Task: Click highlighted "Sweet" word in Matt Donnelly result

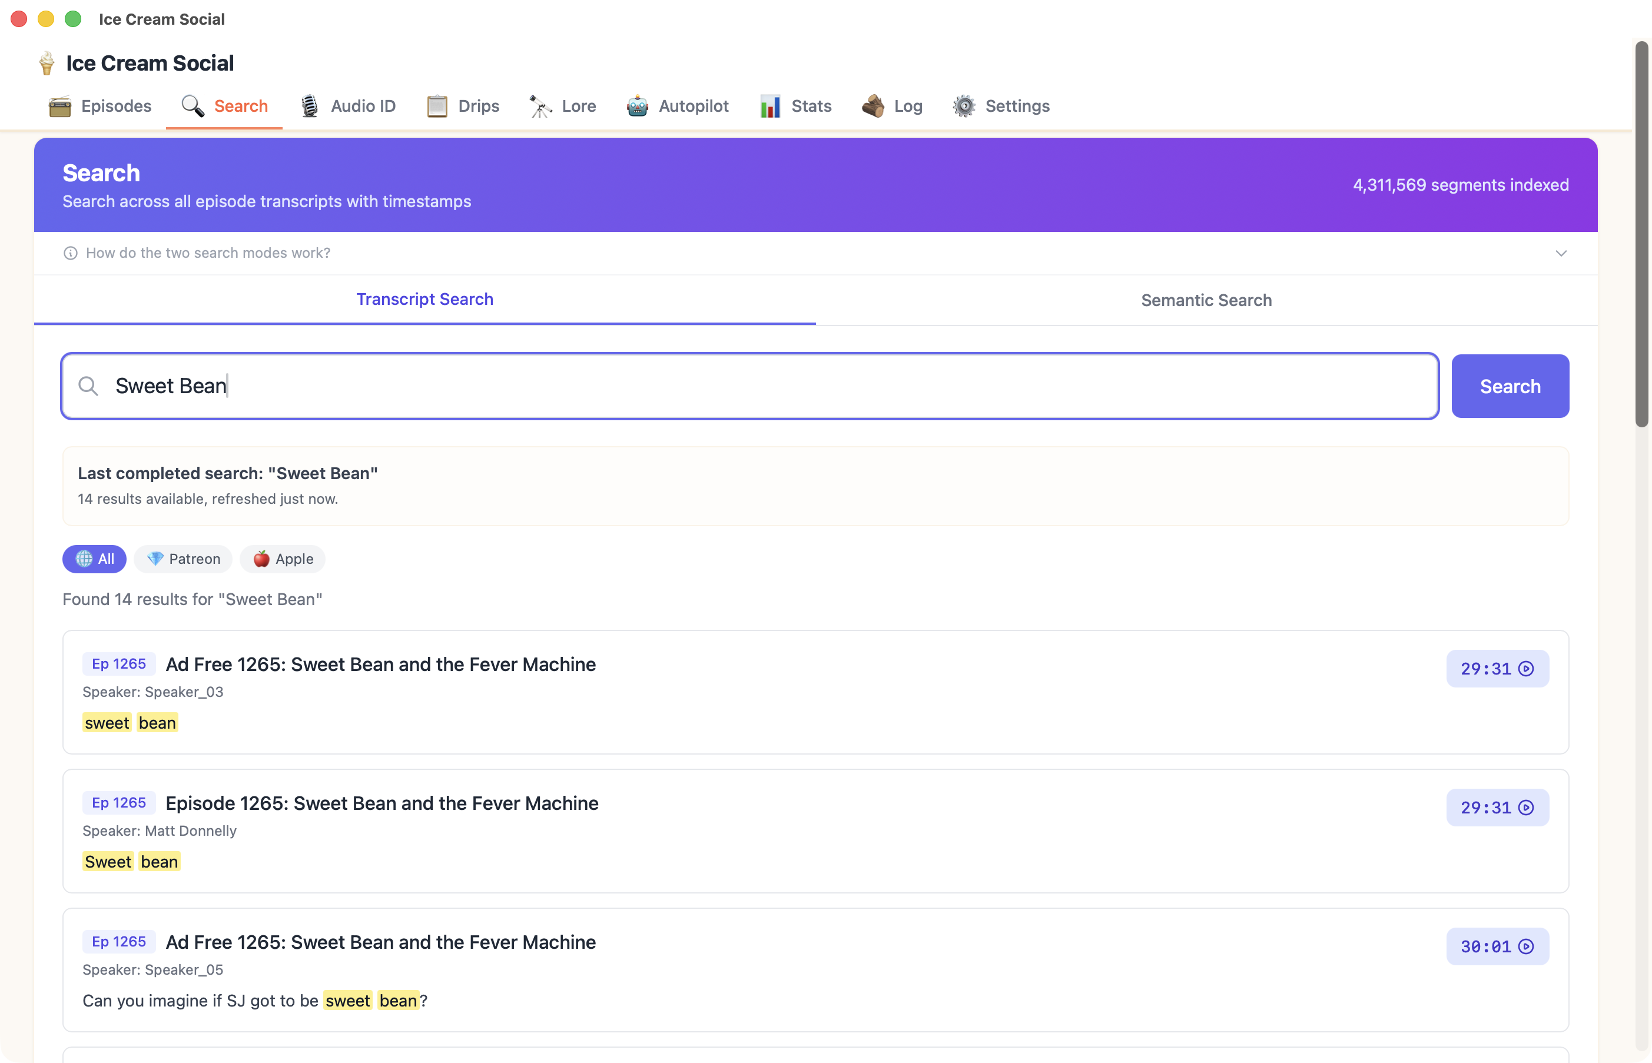Action: [x=108, y=862]
